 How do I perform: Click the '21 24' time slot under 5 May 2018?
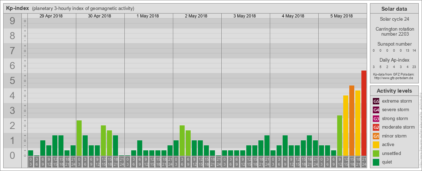364,162
